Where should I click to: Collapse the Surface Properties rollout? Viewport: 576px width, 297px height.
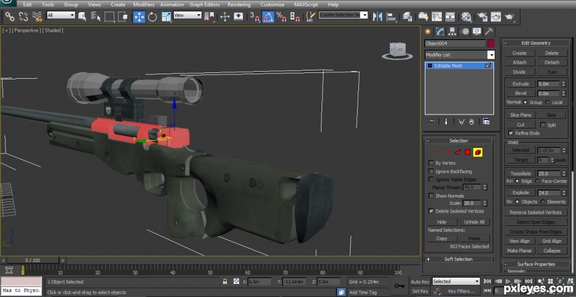pos(535,264)
